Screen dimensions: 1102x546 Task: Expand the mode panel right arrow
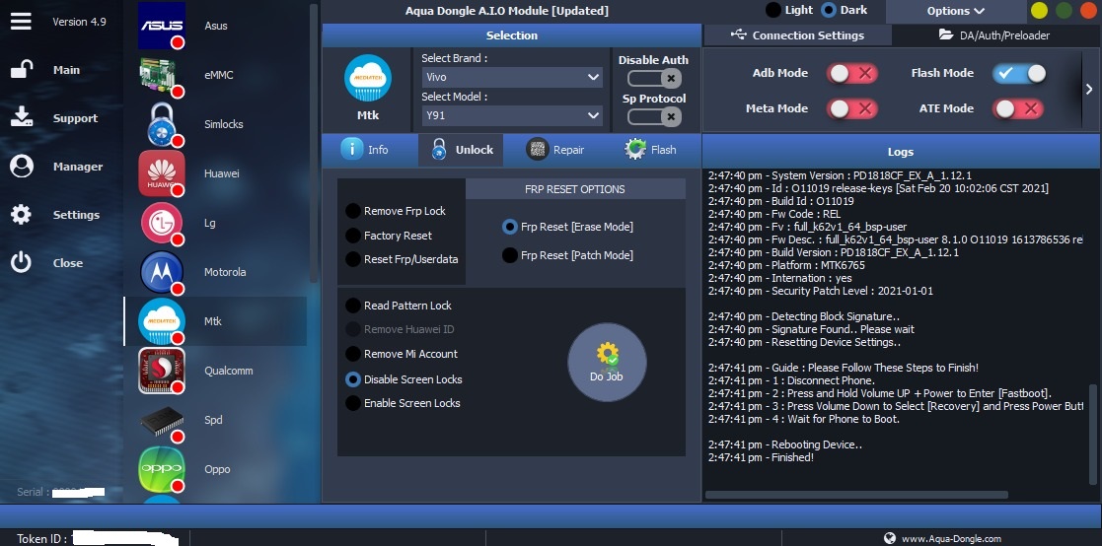1089,89
